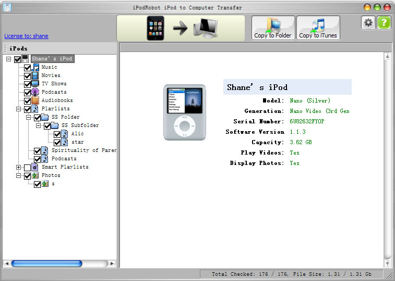Collapse the Photos node
The height and width of the screenshot is (281, 395).
18,175
